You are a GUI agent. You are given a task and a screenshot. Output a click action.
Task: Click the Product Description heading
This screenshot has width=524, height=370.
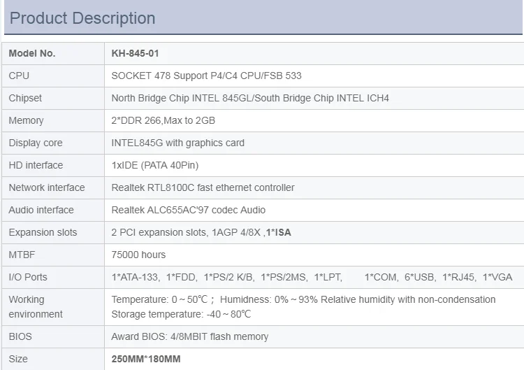coord(82,18)
